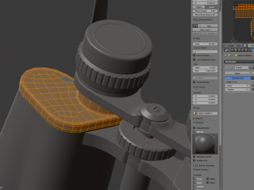Screen dimensions: 254x190
Task: Collapse the Subsurf modifier panel arrow
Action: (x=226, y=68)
